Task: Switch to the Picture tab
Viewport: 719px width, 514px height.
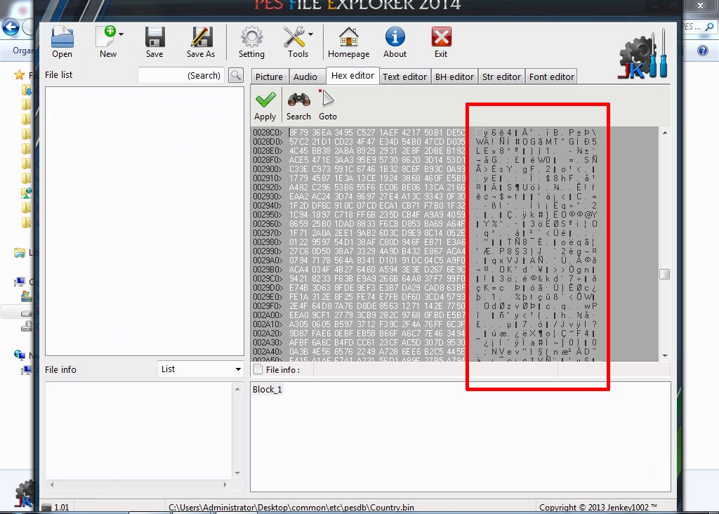Action: [x=269, y=77]
